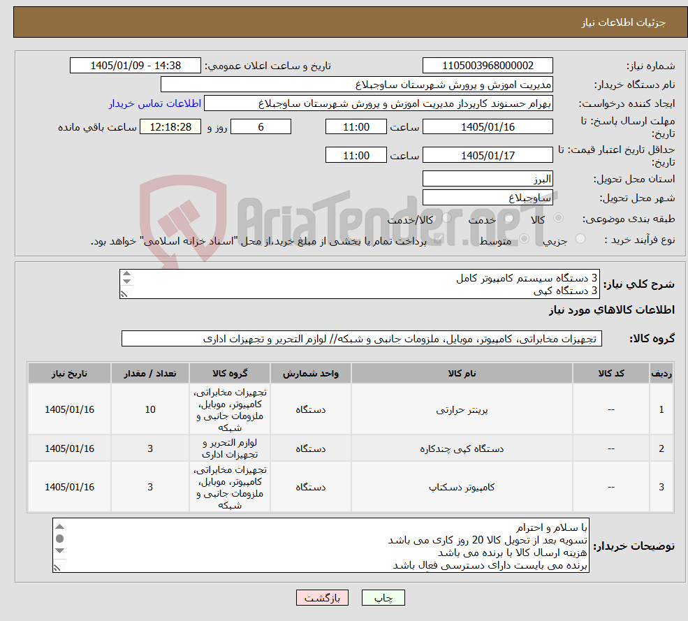Select the پرینتر حرارتی item cell
Screen dimensions: 688x621
pyautogui.click(x=462, y=409)
